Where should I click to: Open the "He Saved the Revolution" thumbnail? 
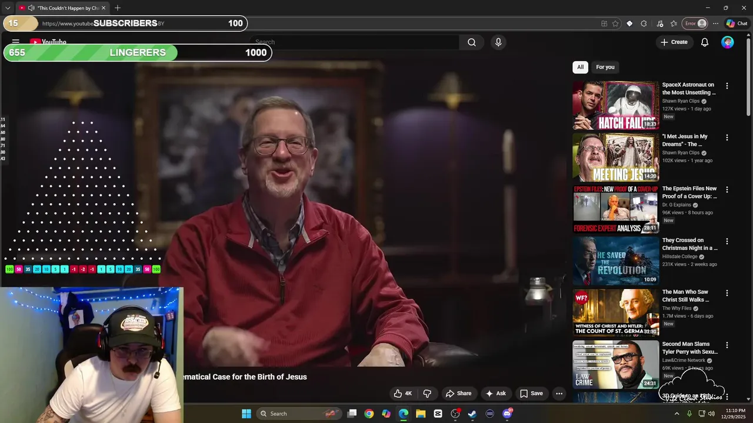(615, 261)
